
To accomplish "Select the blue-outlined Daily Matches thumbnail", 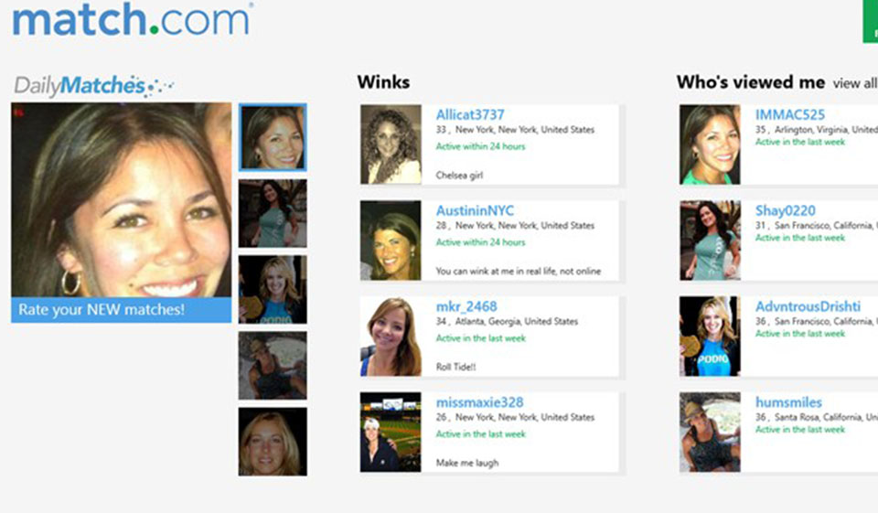I will click(273, 137).
